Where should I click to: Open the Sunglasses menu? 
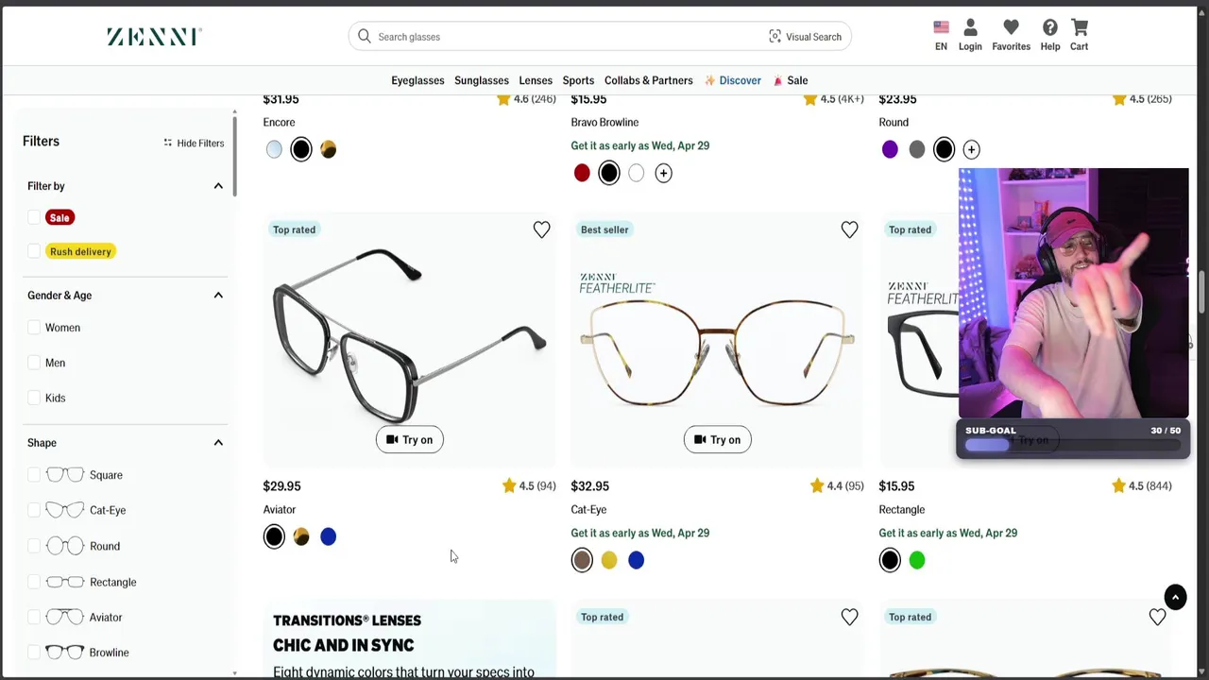coord(482,80)
